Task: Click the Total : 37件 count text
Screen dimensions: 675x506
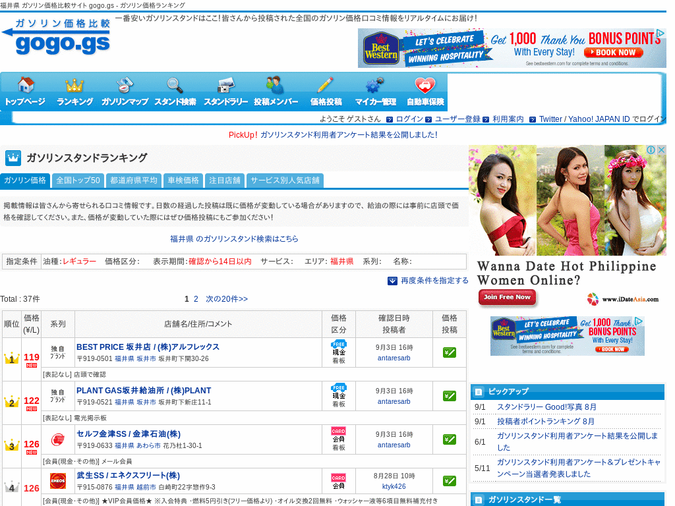Action: [20, 299]
